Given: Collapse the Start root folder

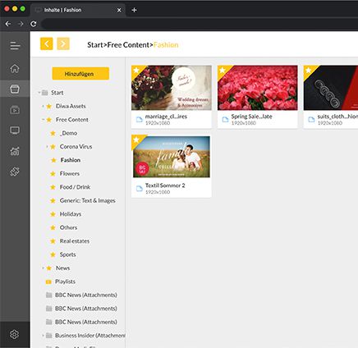Looking at the screenshot, I should point(39,93).
